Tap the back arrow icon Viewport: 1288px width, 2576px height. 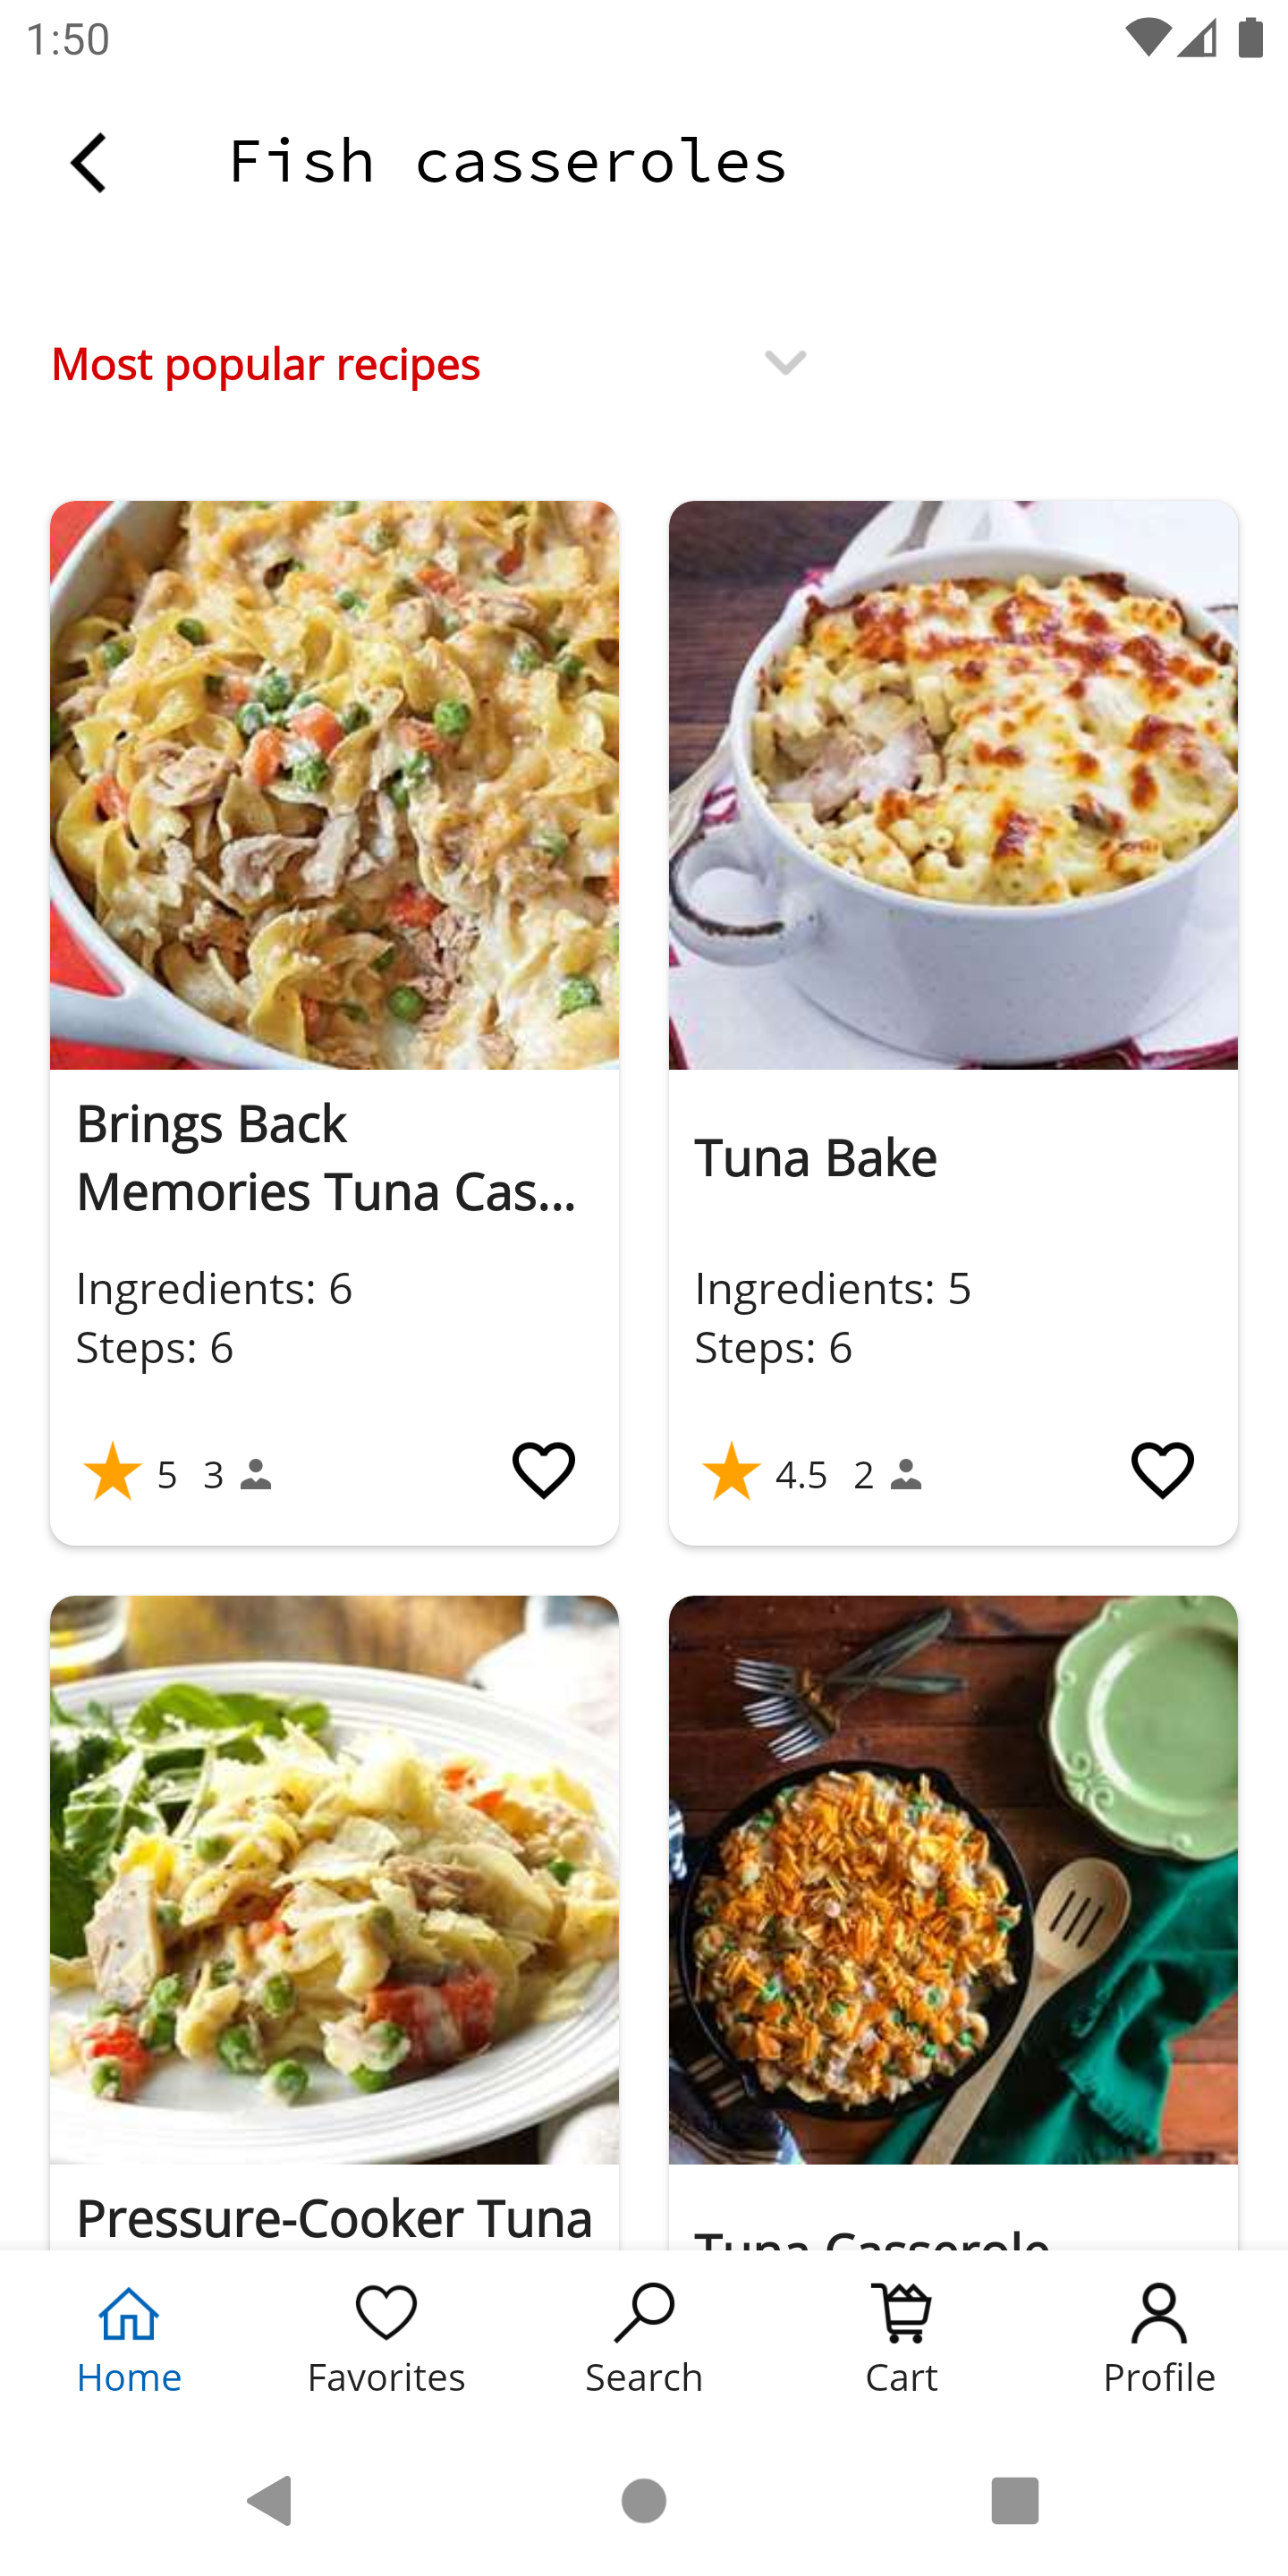88,162
